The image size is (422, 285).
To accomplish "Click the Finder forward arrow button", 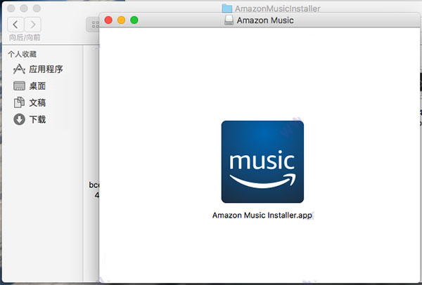I will [33, 25].
